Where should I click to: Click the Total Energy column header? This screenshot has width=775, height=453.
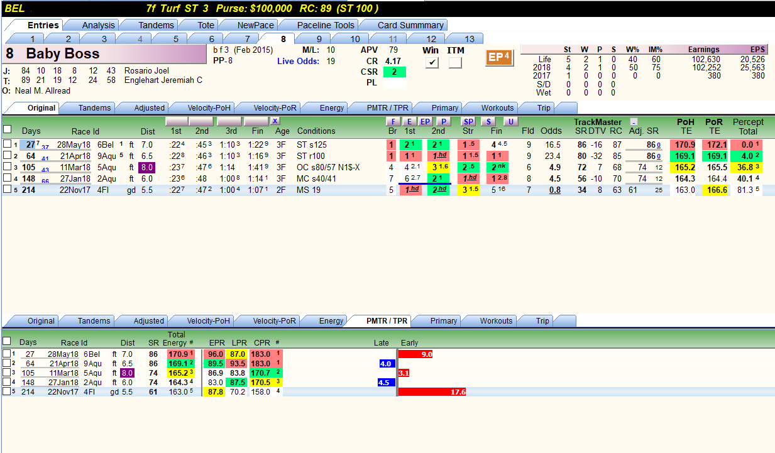click(x=177, y=339)
